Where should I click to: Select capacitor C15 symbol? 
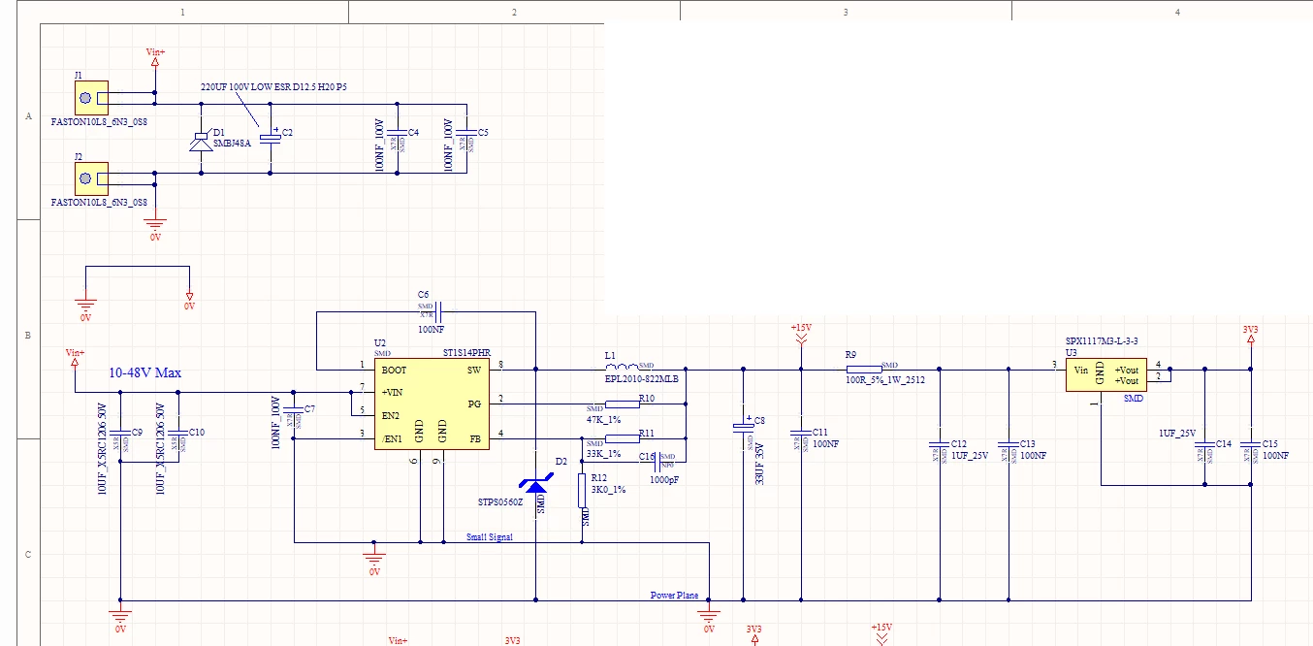(1251, 443)
